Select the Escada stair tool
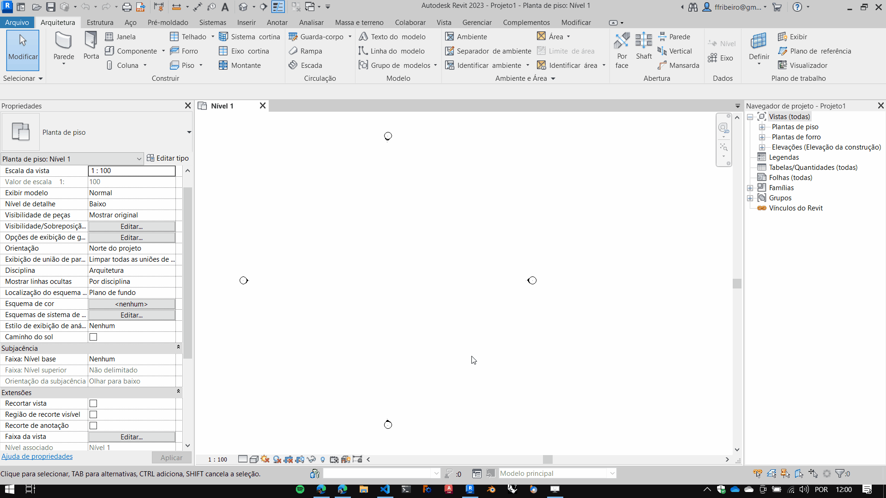The width and height of the screenshot is (886, 498). pos(306,65)
